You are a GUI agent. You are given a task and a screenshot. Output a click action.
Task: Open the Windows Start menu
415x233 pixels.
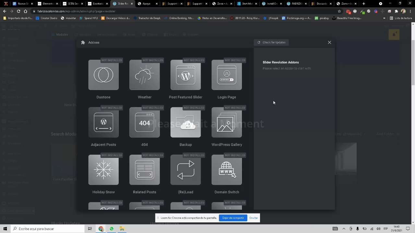pyautogui.click(x=5, y=229)
